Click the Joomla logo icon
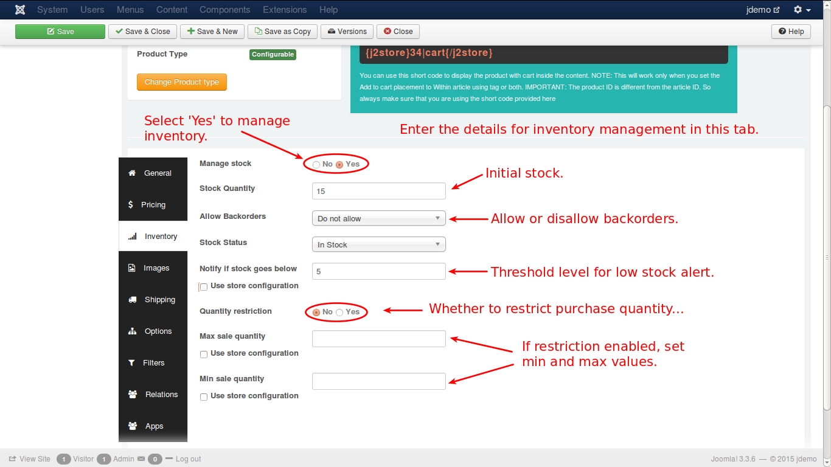This screenshot has width=831, height=467. click(x=20, y=10)
